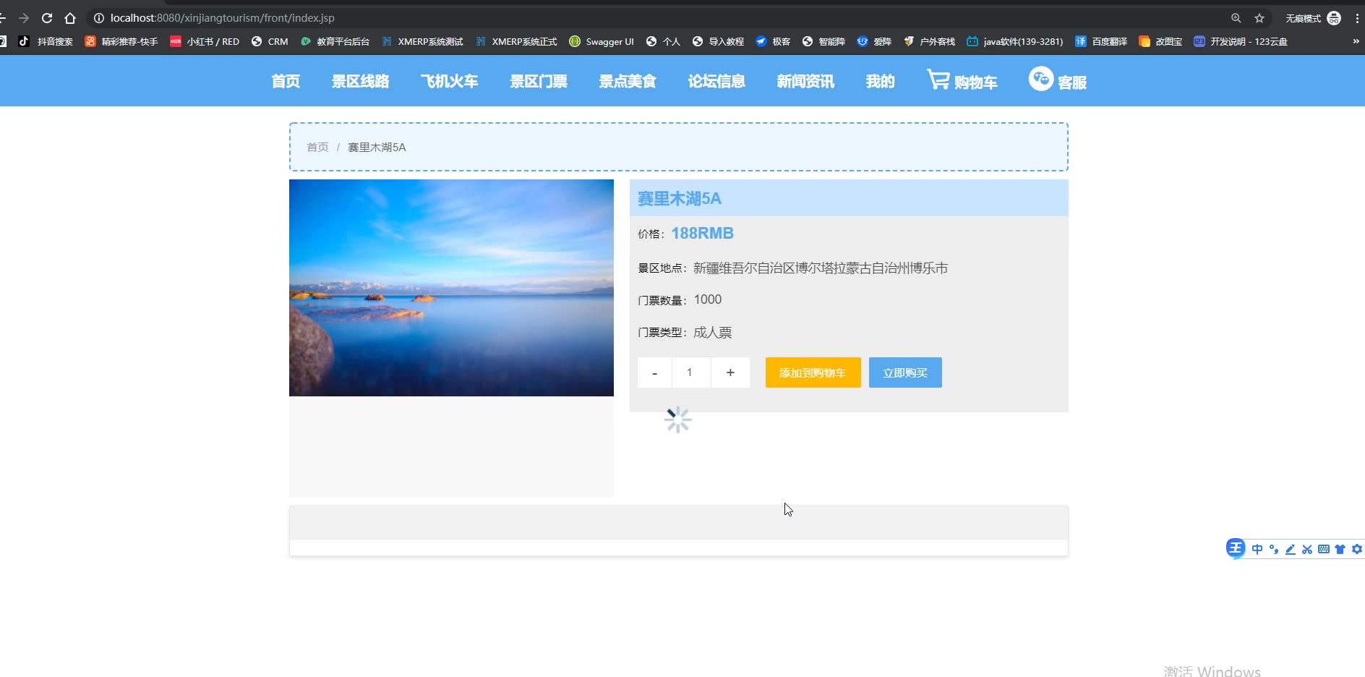Click the browser address bar URL
Screen dimensions: 1365x677
pyautogui.click(x=223, y=18)
